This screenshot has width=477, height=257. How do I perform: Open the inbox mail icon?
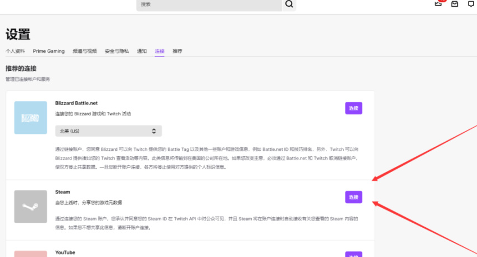tap(455, 4)
